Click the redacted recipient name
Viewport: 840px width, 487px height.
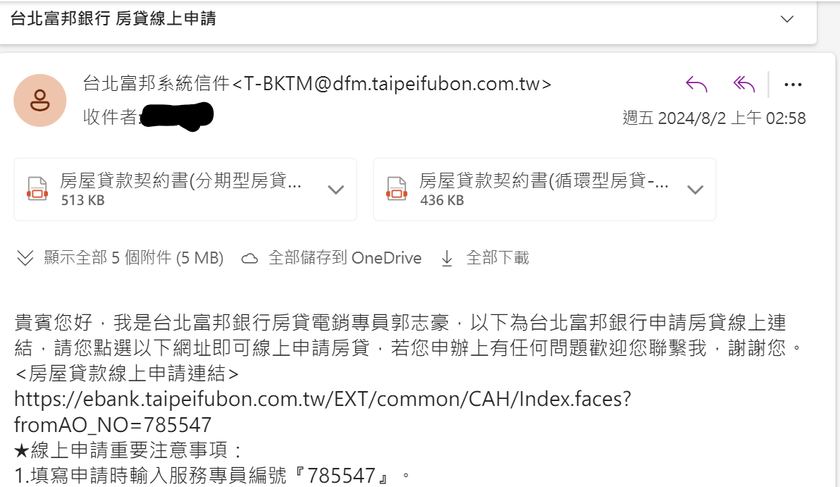177,117
